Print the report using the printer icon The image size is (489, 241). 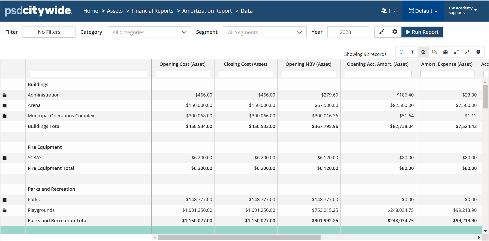pyautogui.click(x=445, y=52)
